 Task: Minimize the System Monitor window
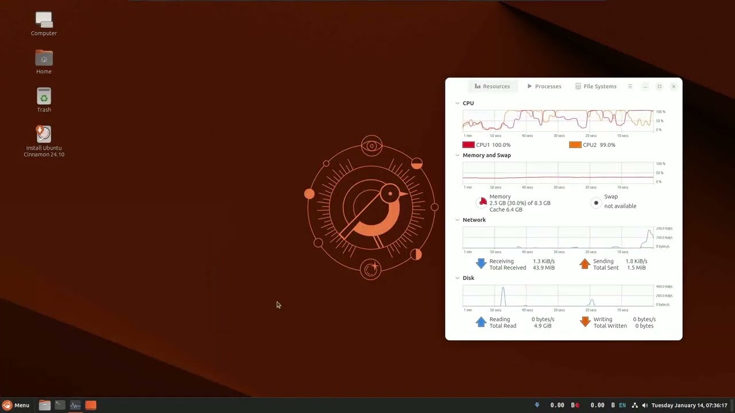[x=645, y=86]
